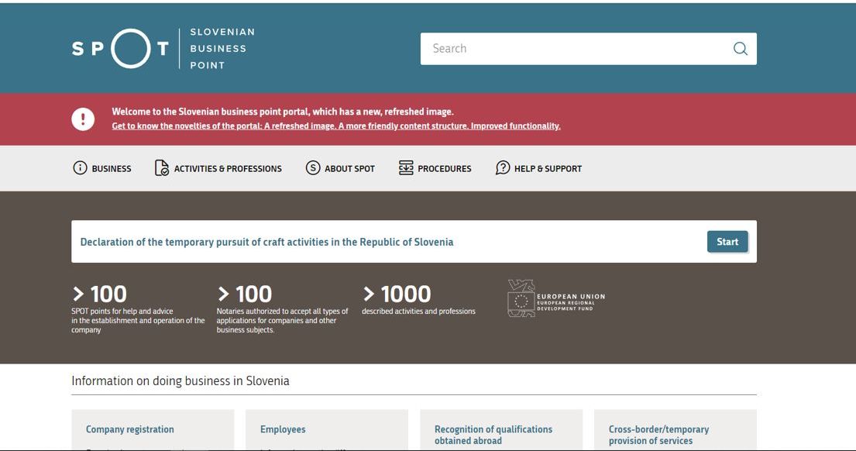The image size is (856, 451).
Task: Click the SPOT Slovenian Business Point logo
Action: (x=163, y=48)
